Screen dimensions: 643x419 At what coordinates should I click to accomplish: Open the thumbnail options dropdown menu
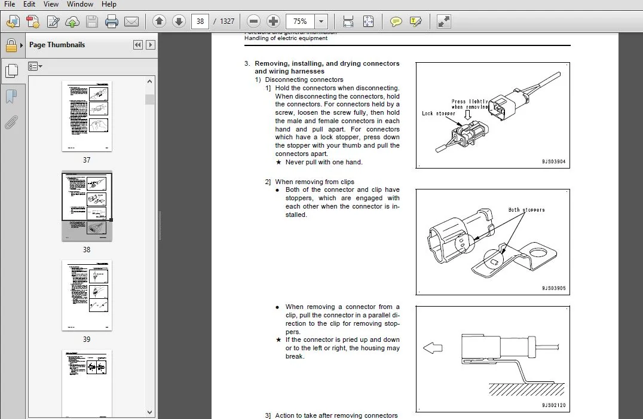[x=35, y=66]
